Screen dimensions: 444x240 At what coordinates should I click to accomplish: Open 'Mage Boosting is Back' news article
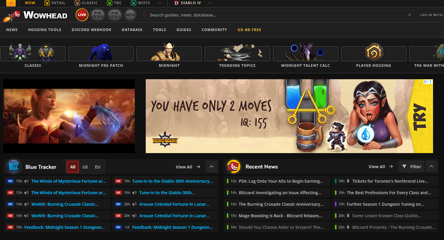point(280,216)
